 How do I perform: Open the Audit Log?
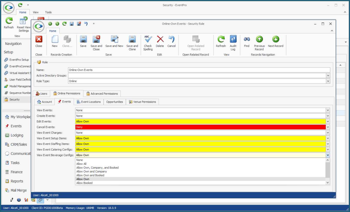coord(233,43)
